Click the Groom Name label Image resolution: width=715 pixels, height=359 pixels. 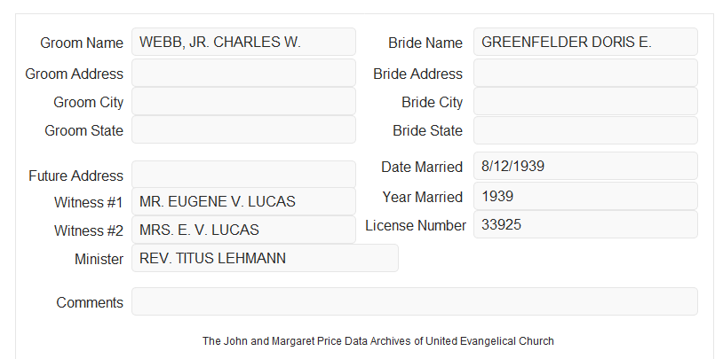click(x=82, y=43)
